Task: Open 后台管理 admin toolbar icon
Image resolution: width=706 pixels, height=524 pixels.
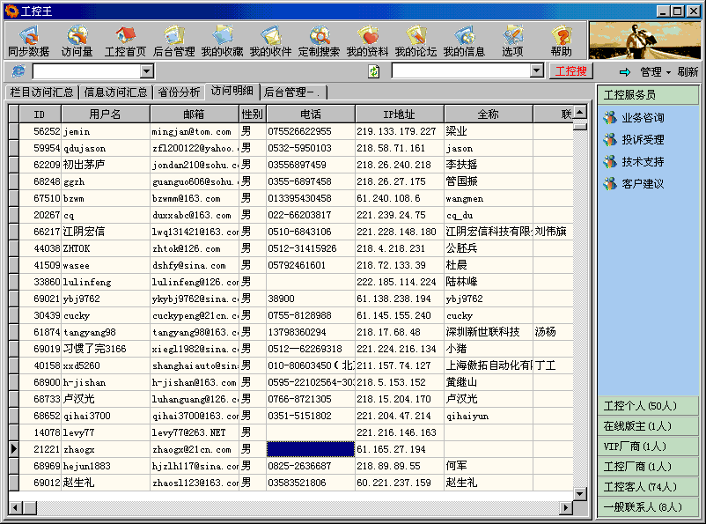Action: tap(174, 41)
